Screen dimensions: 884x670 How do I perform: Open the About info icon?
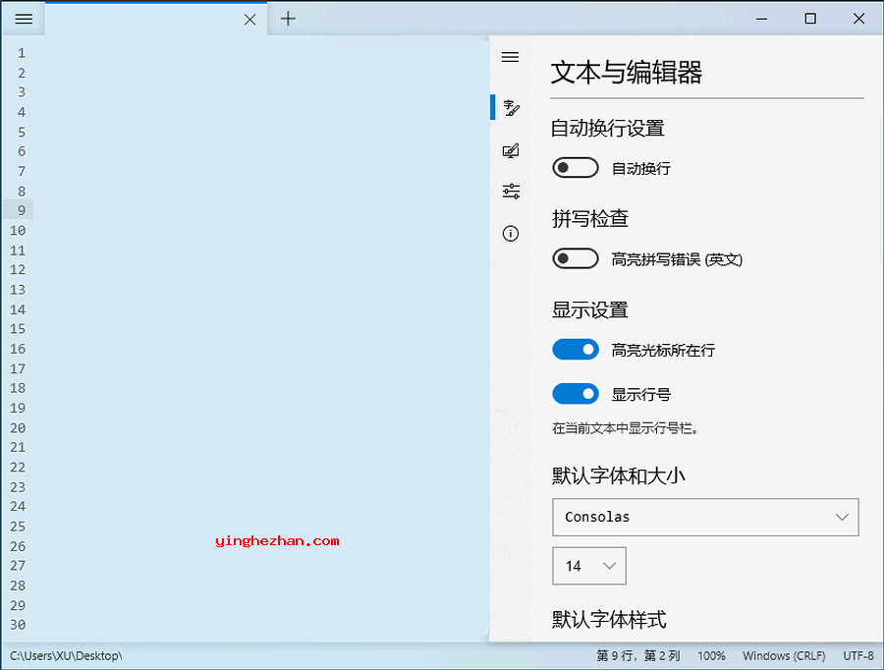510,234
